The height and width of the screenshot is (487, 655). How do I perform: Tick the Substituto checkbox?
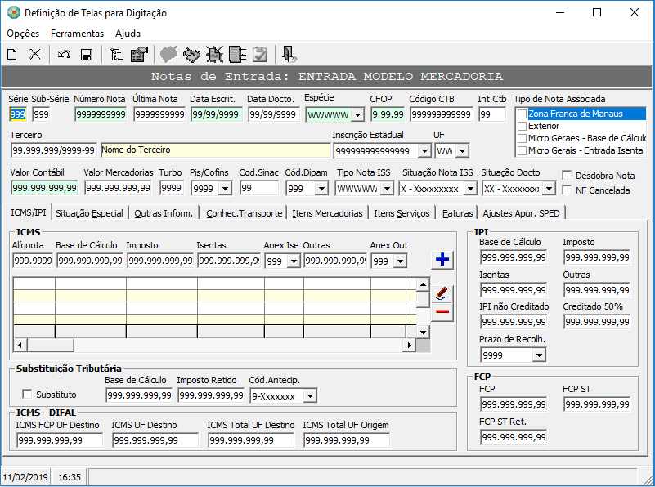point(27,394)
